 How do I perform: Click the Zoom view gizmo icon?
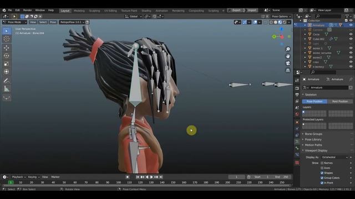288,49
